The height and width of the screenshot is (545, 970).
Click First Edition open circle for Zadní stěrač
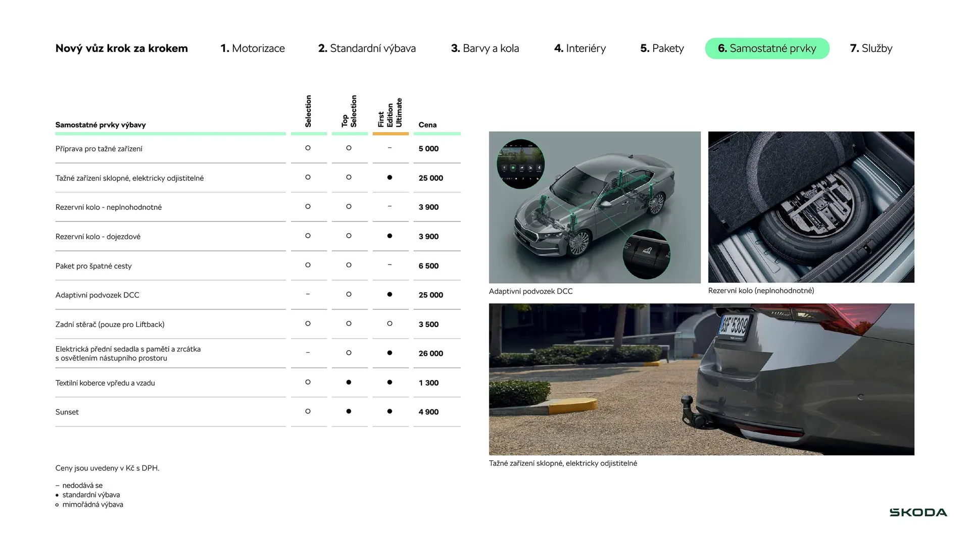coord(390,323)
